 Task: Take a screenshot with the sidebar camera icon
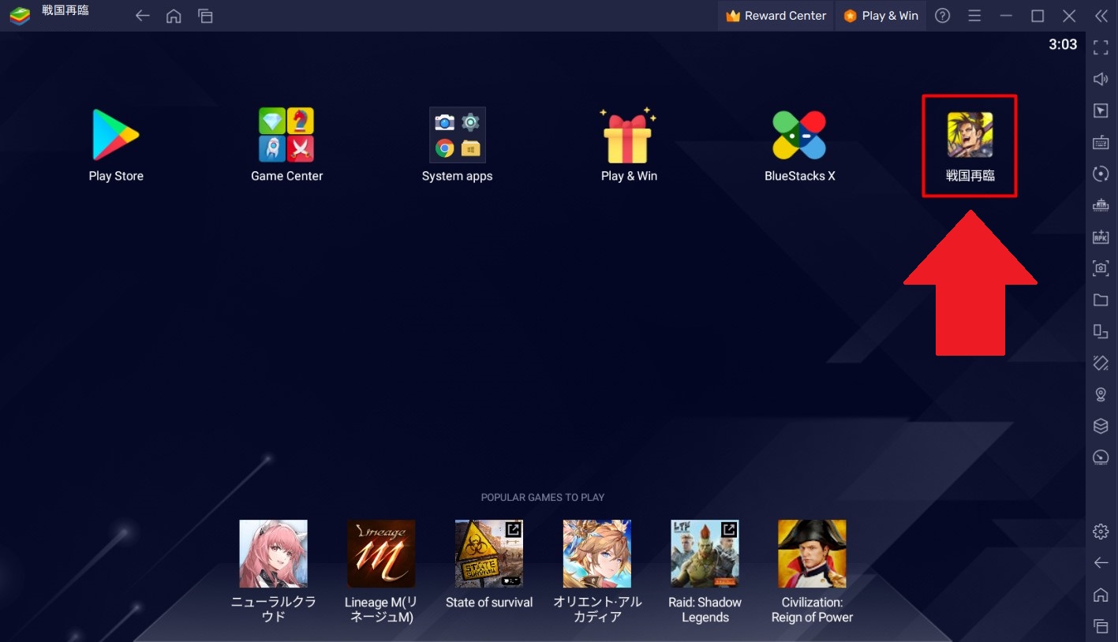(x=1101, y=268)
